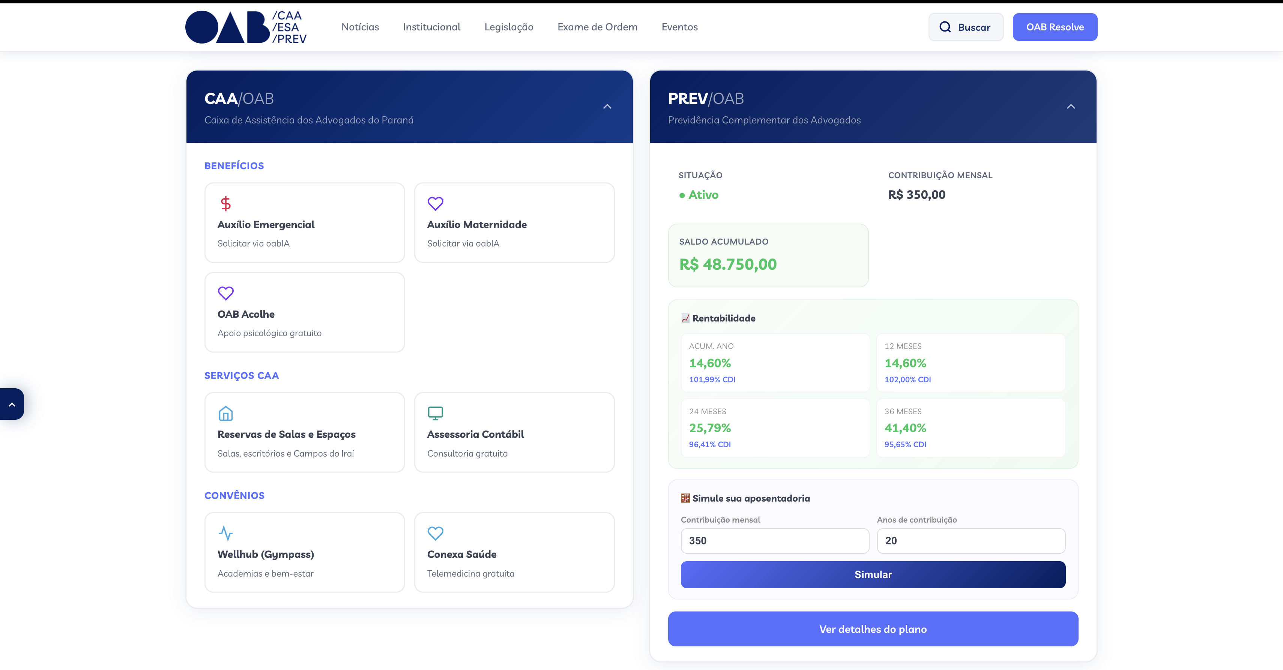Screen dimensions: 1283x670
Task: Click the heart icon on OAB Acolhe
Action: pyautogui.click(x=225, y=293)
